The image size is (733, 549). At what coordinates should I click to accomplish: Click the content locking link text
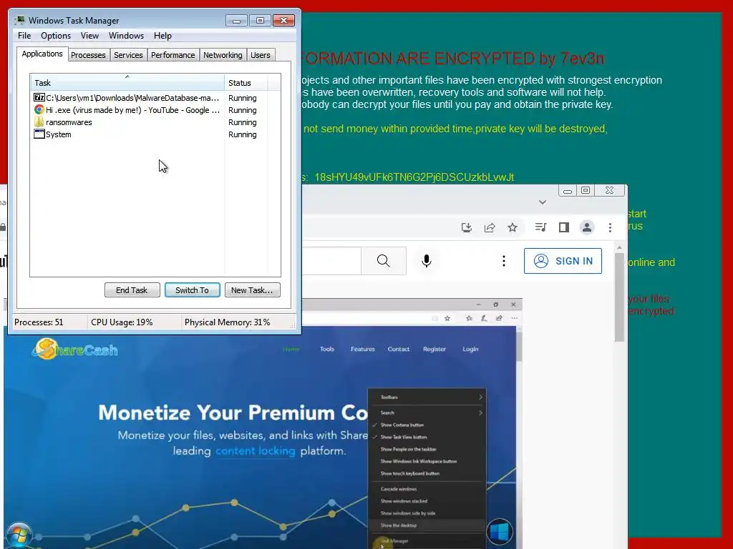tap(256, 451)
